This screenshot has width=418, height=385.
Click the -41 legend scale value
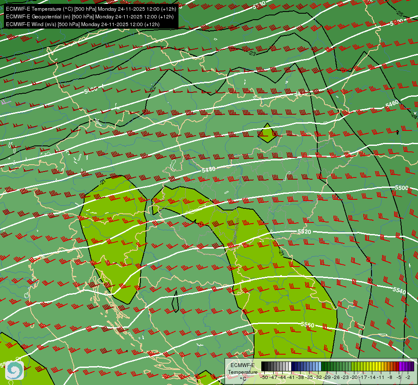pyautogui.click(x=291, y=378)
